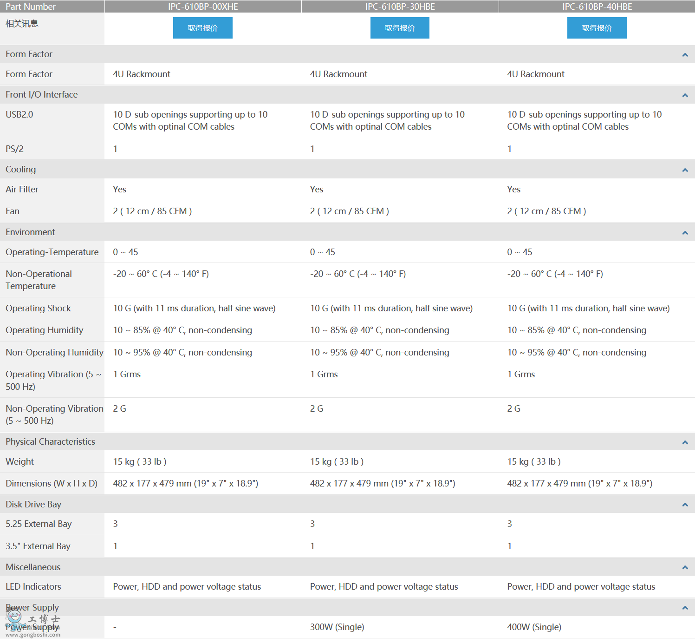Get a quote for IPC-610BP-00XHE
This screenshot has height=644, width=695.
[x=202, y=28]
